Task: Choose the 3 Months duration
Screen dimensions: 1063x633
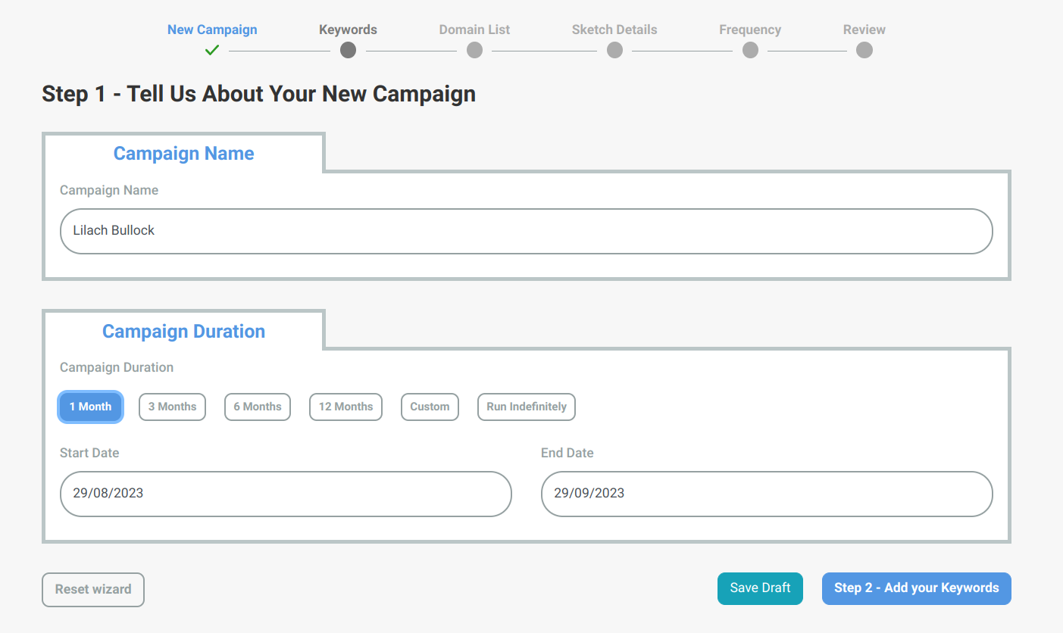Action: click(x=172, y=407)
